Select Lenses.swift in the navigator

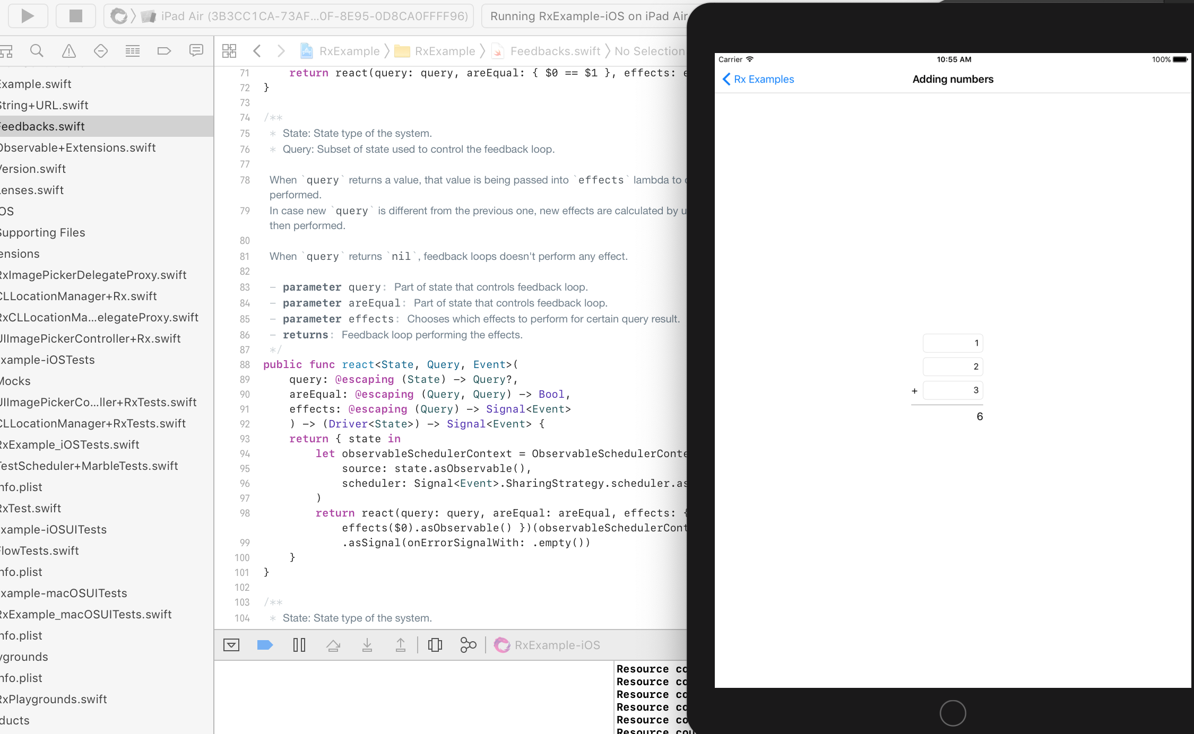pyautogui.click(x=32, y=190)
